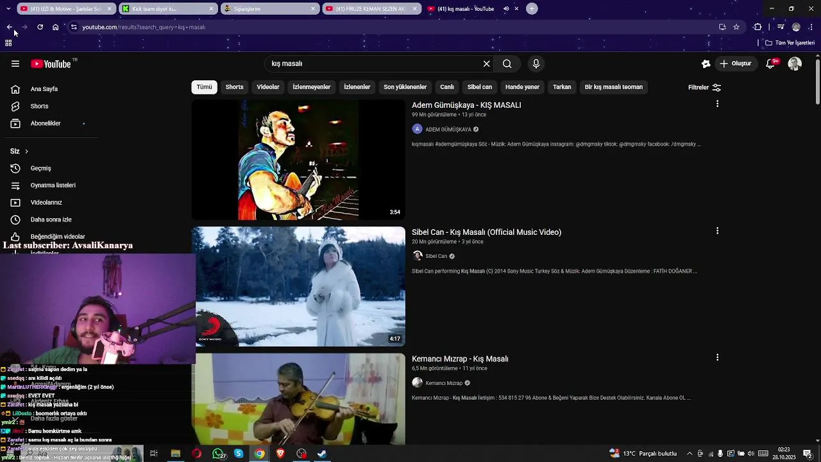Open more options for Adem Gümüşkaya video
This screenshot has height=462, width=821.
click(x=717, y=104)
